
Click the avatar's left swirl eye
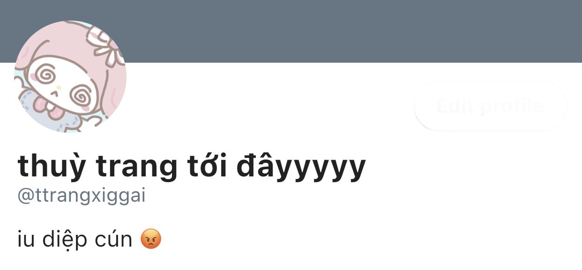click(45, 74)
